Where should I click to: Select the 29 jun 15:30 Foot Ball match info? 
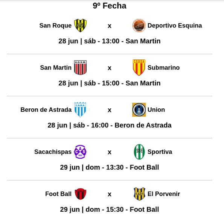[x=110, y=209]
